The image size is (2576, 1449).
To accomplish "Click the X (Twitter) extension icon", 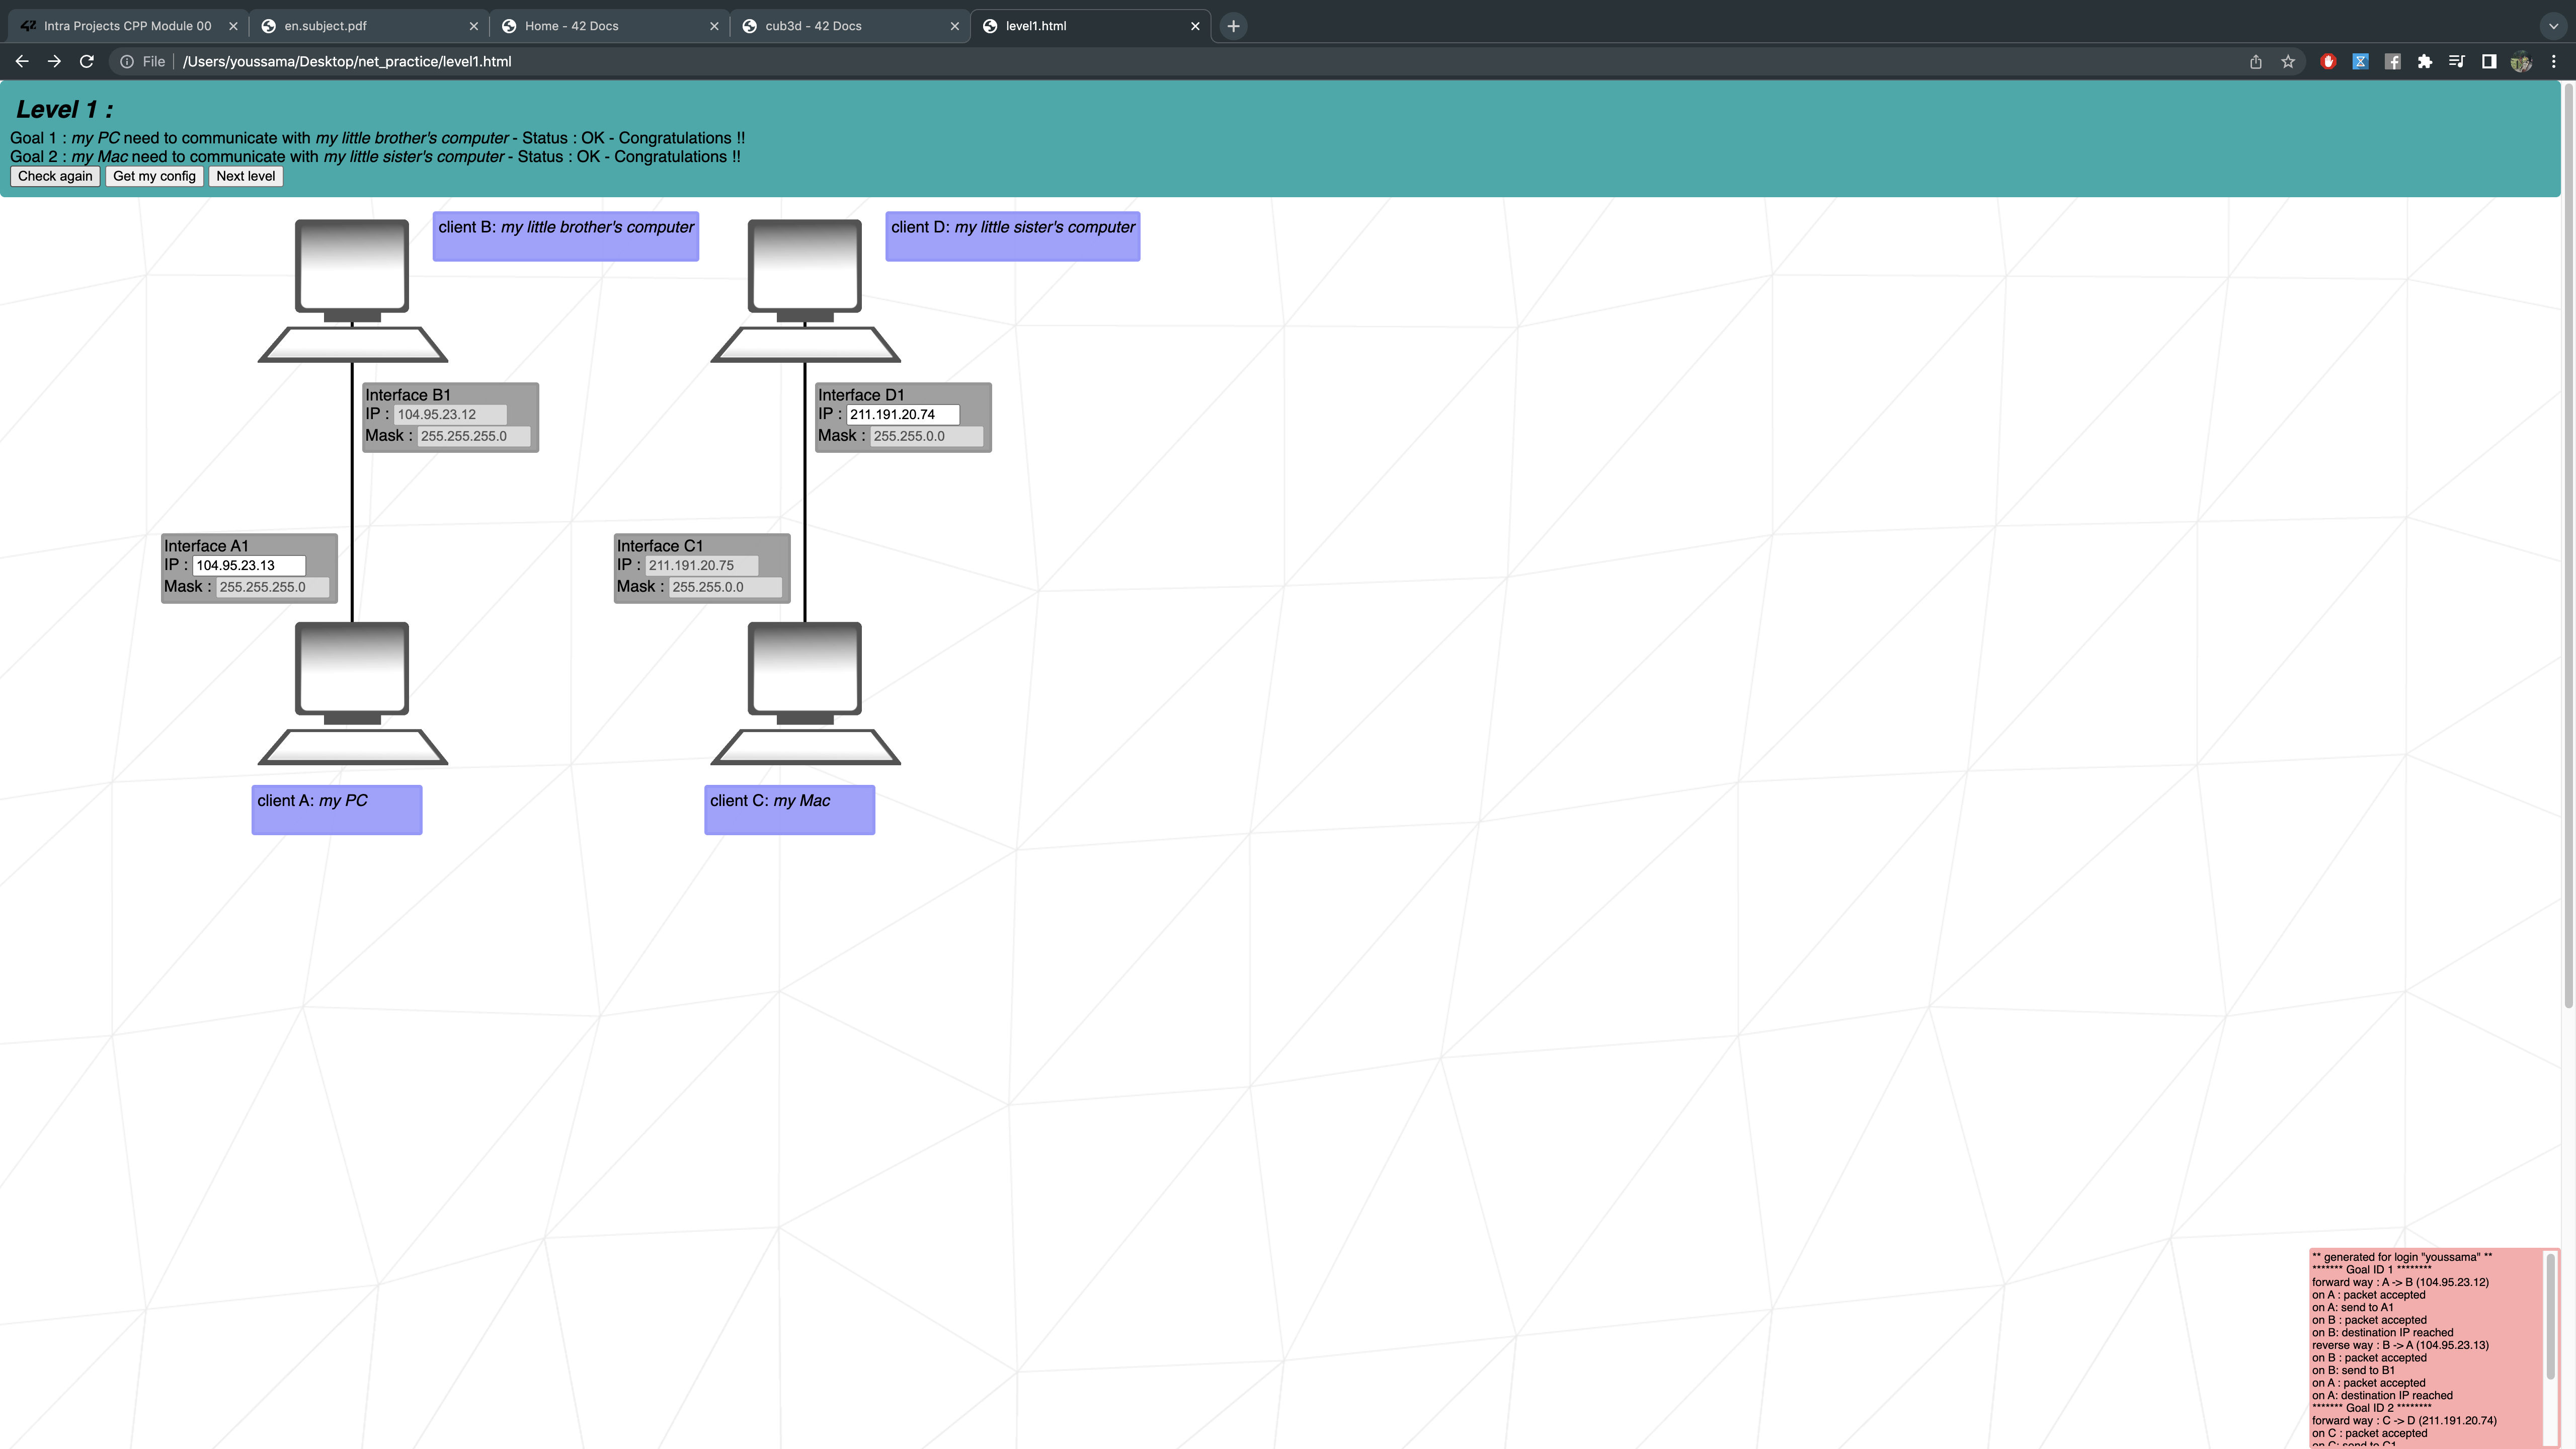I will pos(2360,61).
